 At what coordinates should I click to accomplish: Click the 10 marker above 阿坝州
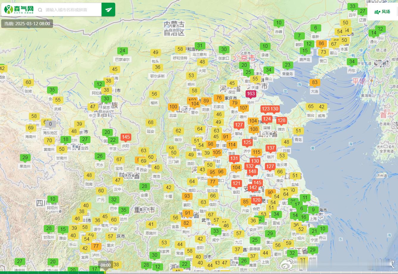tap(52, 199)
